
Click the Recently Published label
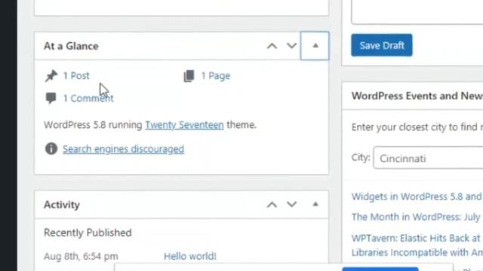(88, 233)
